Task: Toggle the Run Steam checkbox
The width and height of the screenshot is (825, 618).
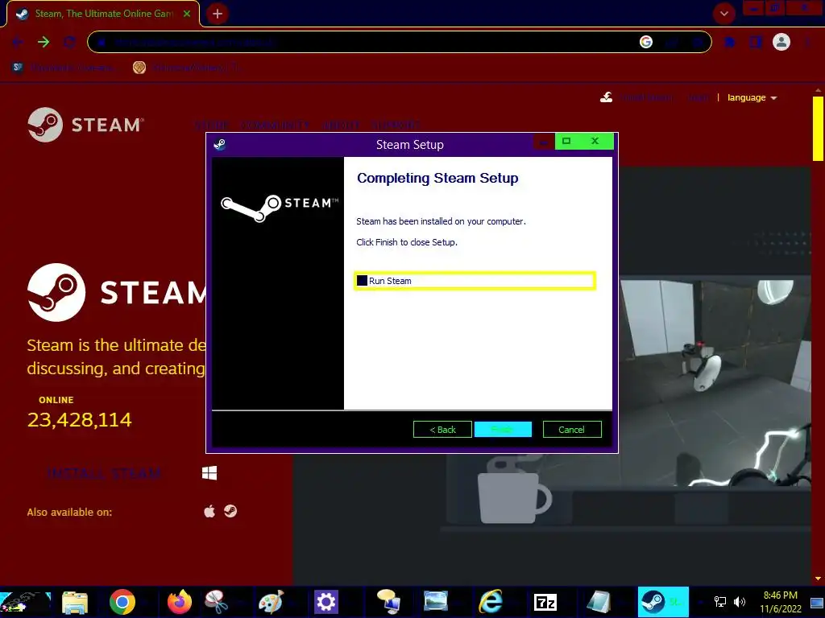Action: pyautogui.click(x=362, y=281)
